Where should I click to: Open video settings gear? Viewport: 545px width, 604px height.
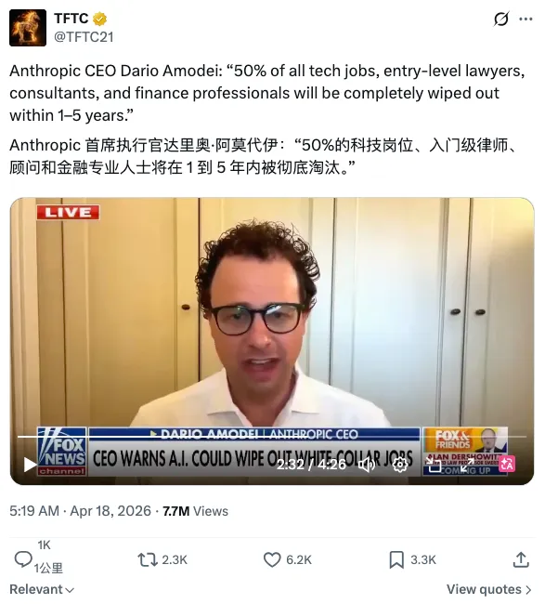point(400,465)
